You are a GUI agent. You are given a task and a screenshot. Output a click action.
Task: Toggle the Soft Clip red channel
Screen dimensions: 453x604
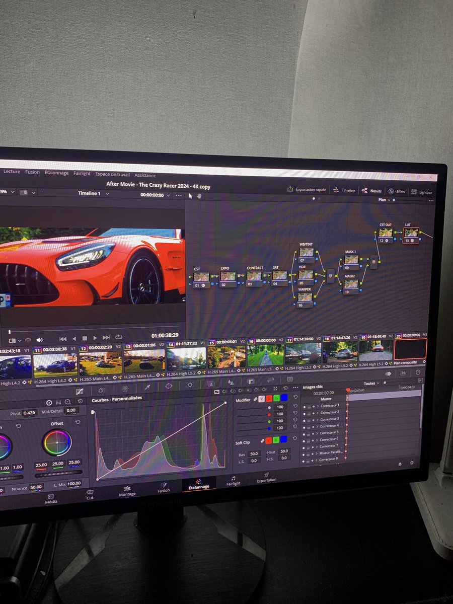pyautogui.click(x=269, y=440)
